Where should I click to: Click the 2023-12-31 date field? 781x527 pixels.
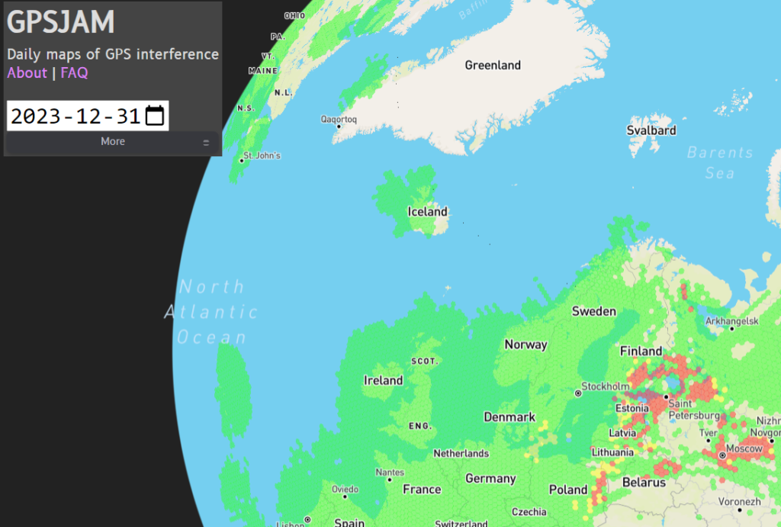pyautogui.click(x=88, y=116)
